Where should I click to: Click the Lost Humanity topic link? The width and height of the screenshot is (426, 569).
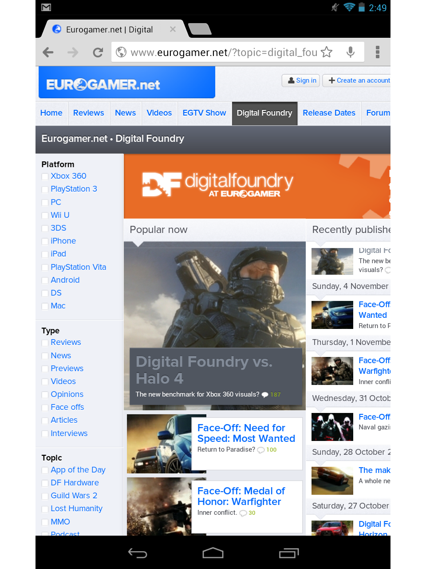click(x=77, y=509)
